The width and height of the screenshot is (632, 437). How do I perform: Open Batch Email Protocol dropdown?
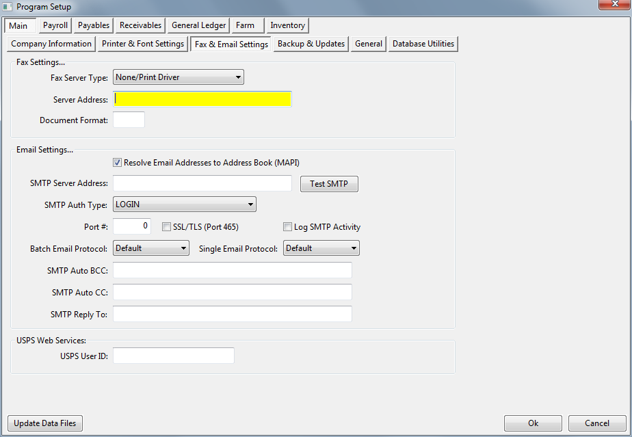click(151, 248)
